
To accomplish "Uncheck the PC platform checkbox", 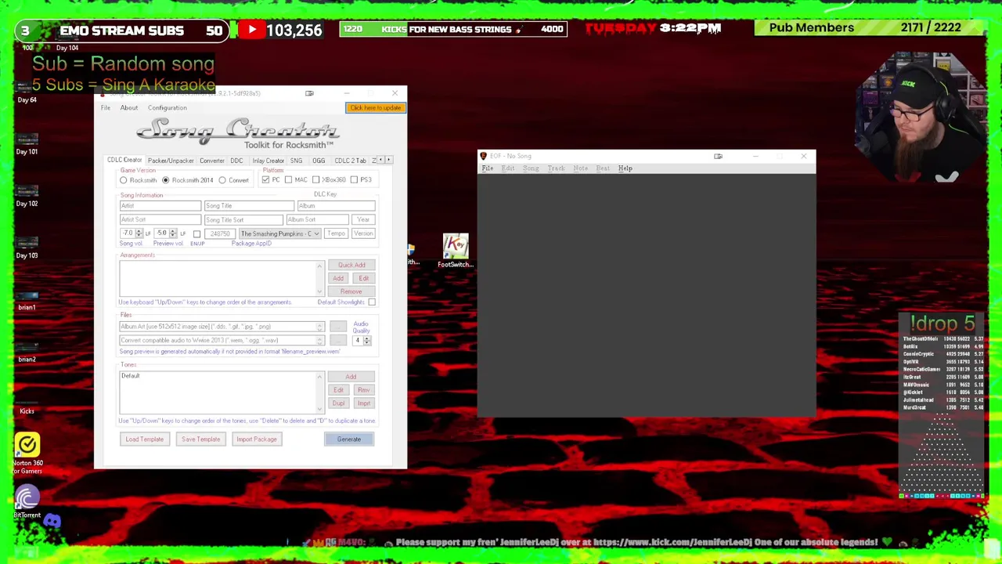I will [265, 180].
